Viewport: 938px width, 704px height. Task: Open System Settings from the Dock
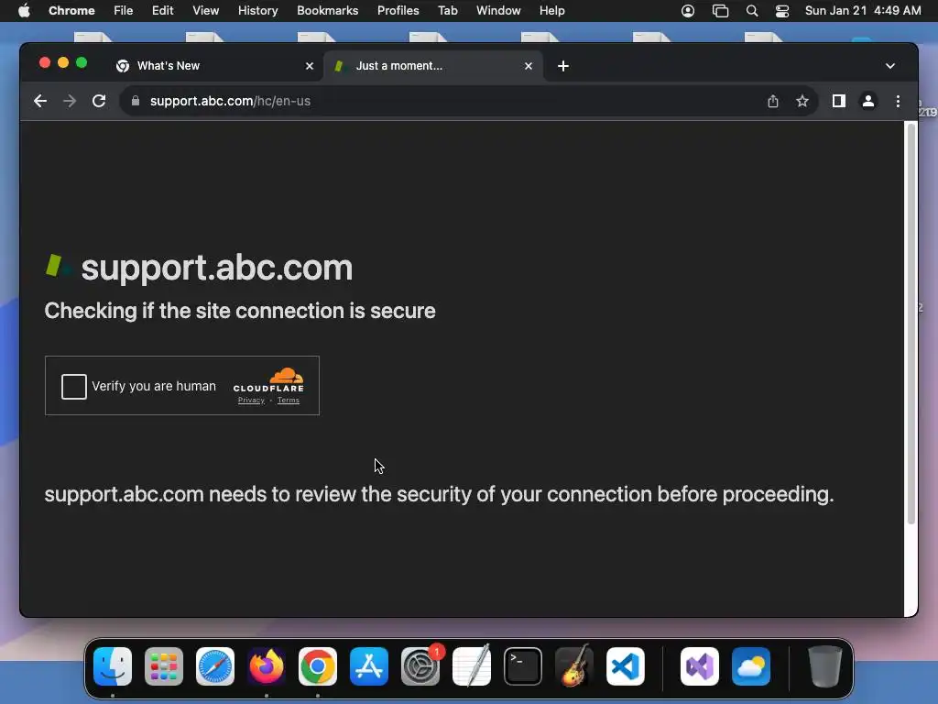pos(420,666)
